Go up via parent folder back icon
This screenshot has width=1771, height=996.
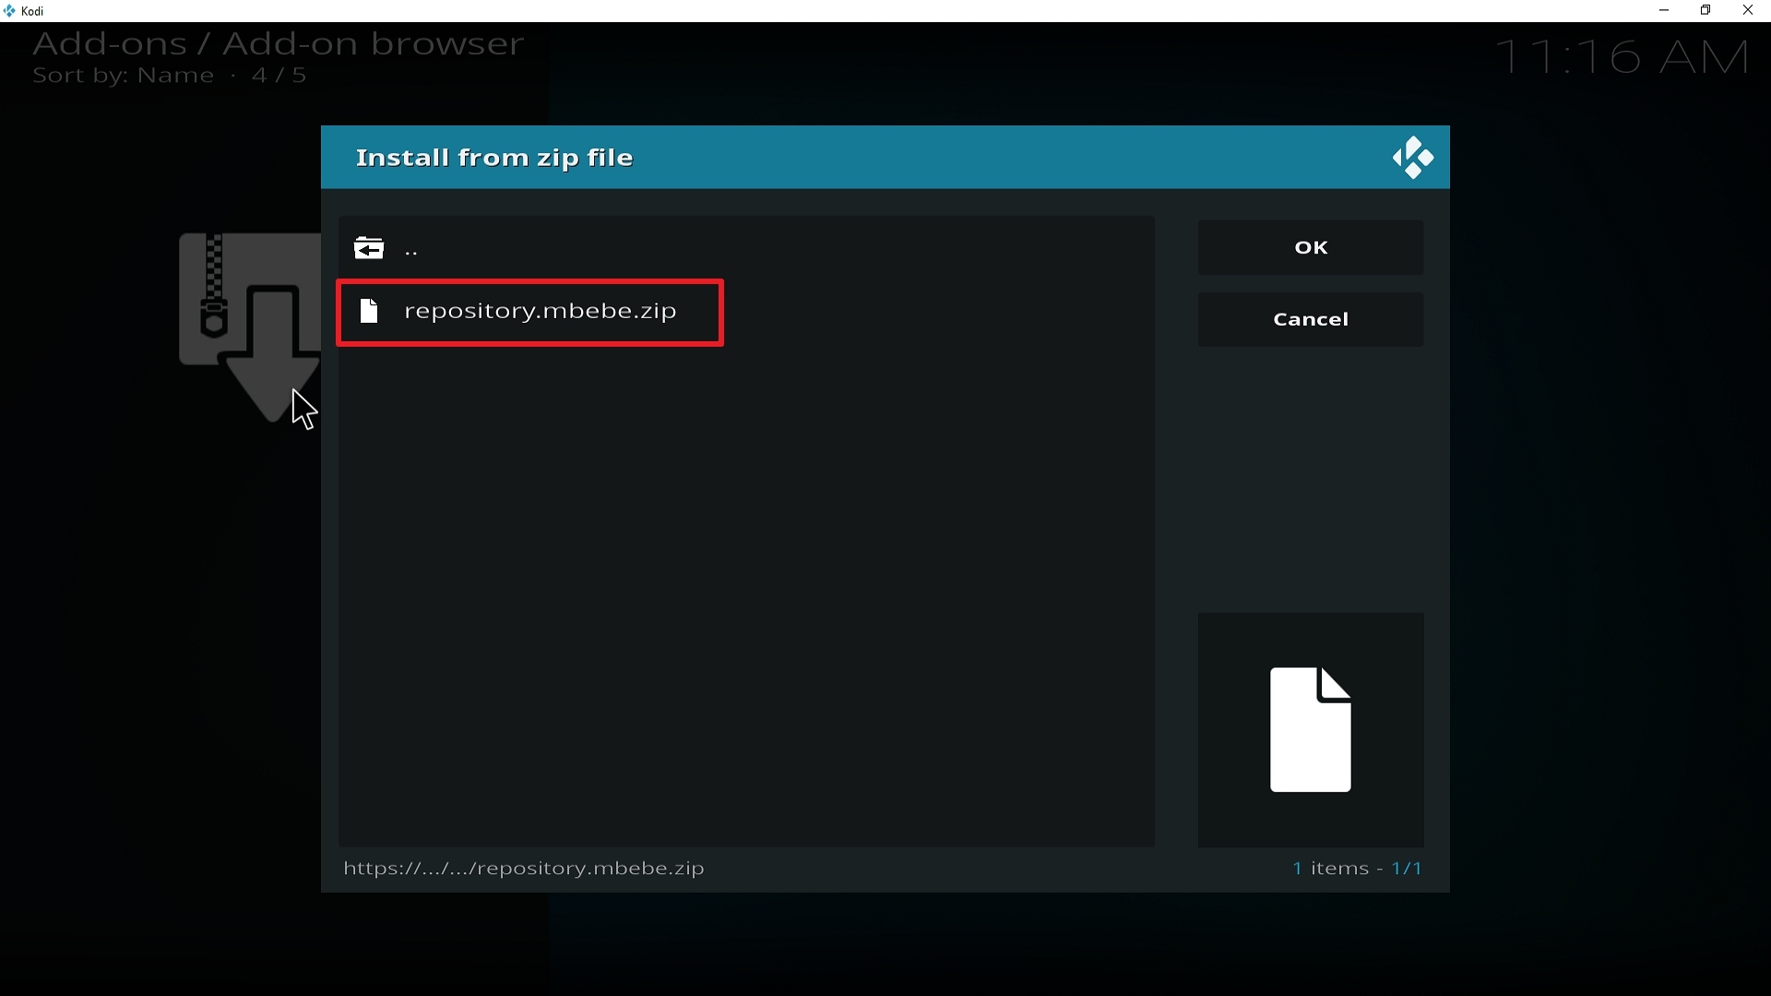[369, 248]
